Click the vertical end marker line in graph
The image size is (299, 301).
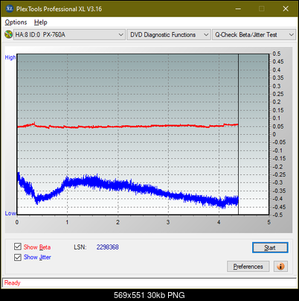coord(238,134)
